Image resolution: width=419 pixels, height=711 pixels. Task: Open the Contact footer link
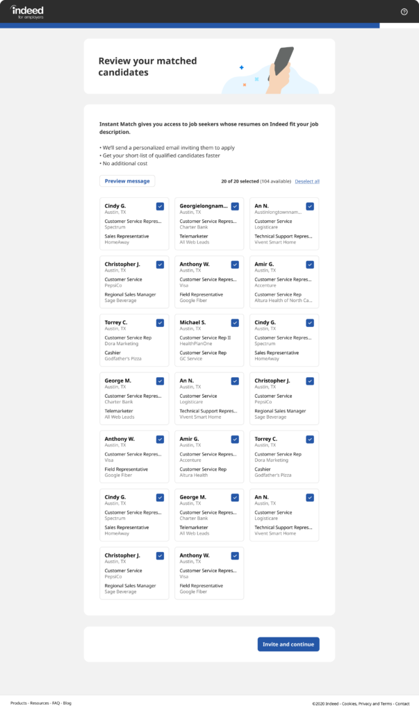(x=402, y=704)
